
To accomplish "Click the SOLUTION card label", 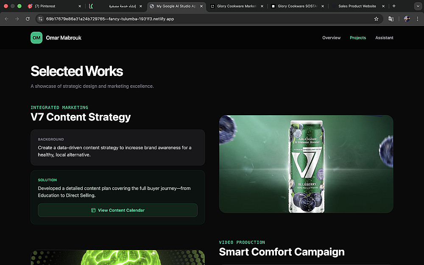I will (x=47, y=180).
